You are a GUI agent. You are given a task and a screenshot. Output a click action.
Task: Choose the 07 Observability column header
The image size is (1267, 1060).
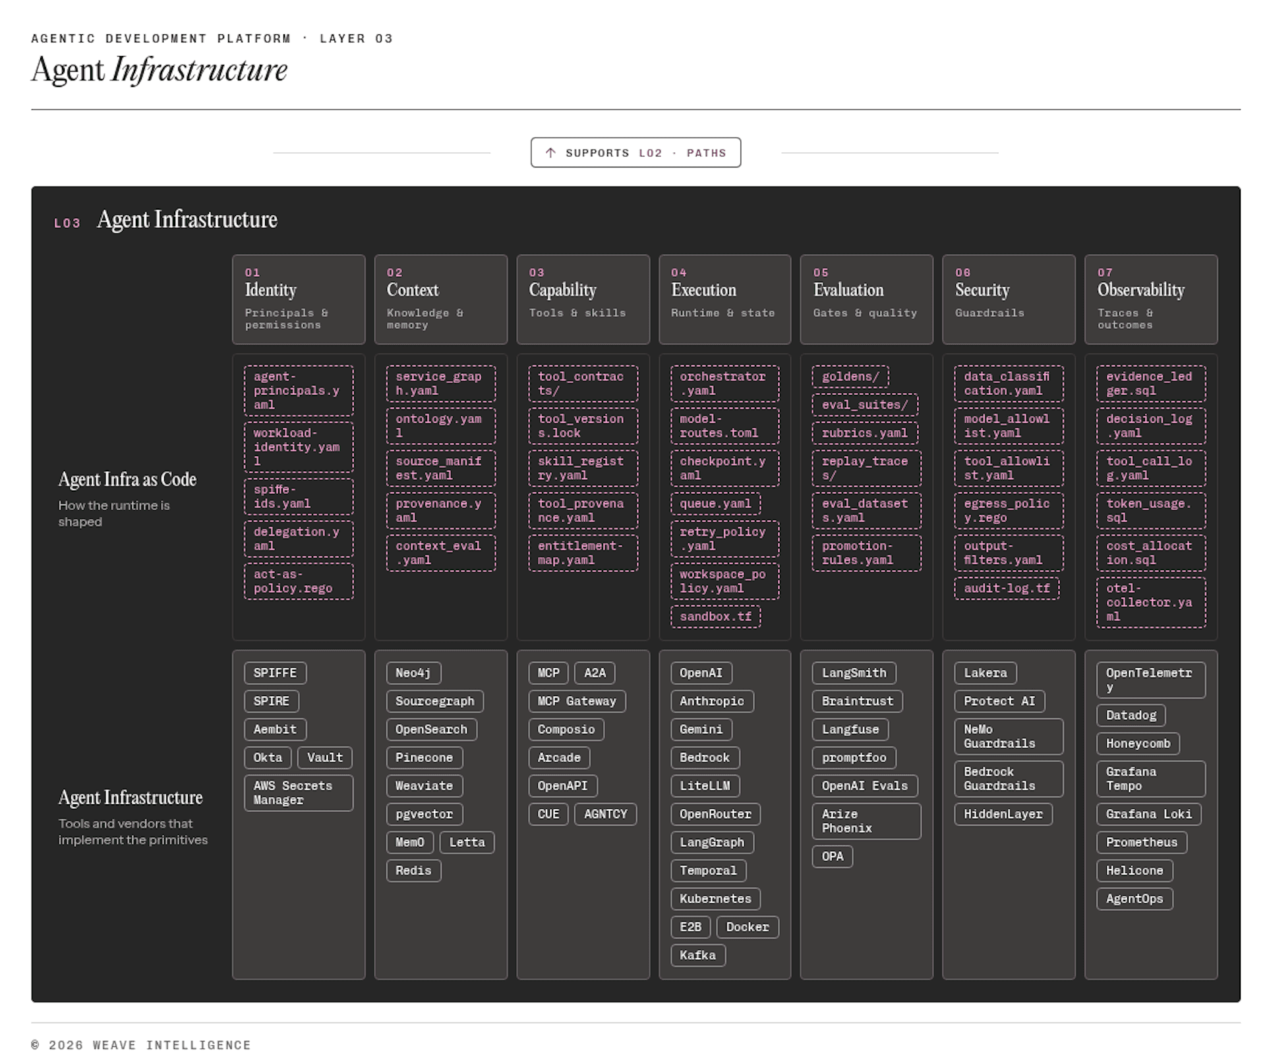(x=1151, y=299)
